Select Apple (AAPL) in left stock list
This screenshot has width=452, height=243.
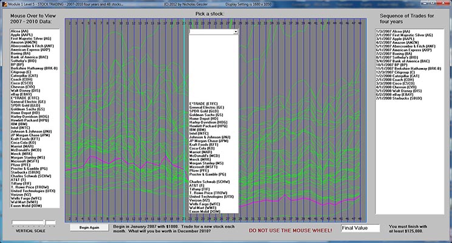pyautogui.click(x=22, y=35)
